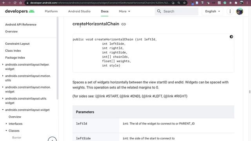Screen dimensions: 251x141
Task: Open Constraint Layout sidebar link
Action: point(17,43)
